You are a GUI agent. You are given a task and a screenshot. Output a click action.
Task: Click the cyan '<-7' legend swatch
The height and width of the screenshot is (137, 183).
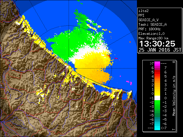point(157,128)
